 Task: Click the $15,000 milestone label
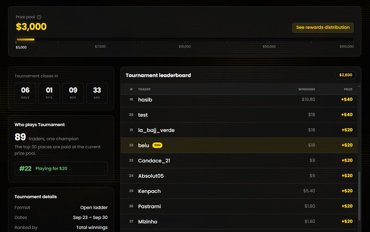tap(185, 47)
